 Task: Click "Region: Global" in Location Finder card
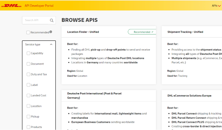[x=75, y=71]
